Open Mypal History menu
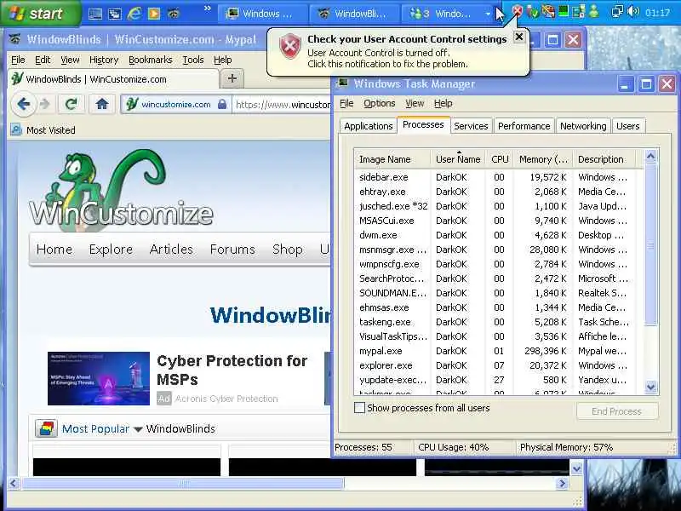Screen dimensions: 681x511 pyautogui.click(x=104, y=60)
